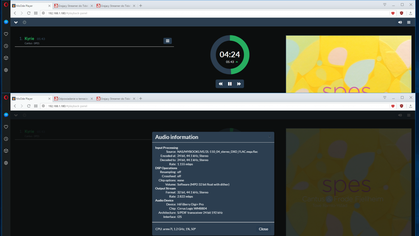Click SPES album cover art, top window
The image size is (419, 236).
pos(348,64)
